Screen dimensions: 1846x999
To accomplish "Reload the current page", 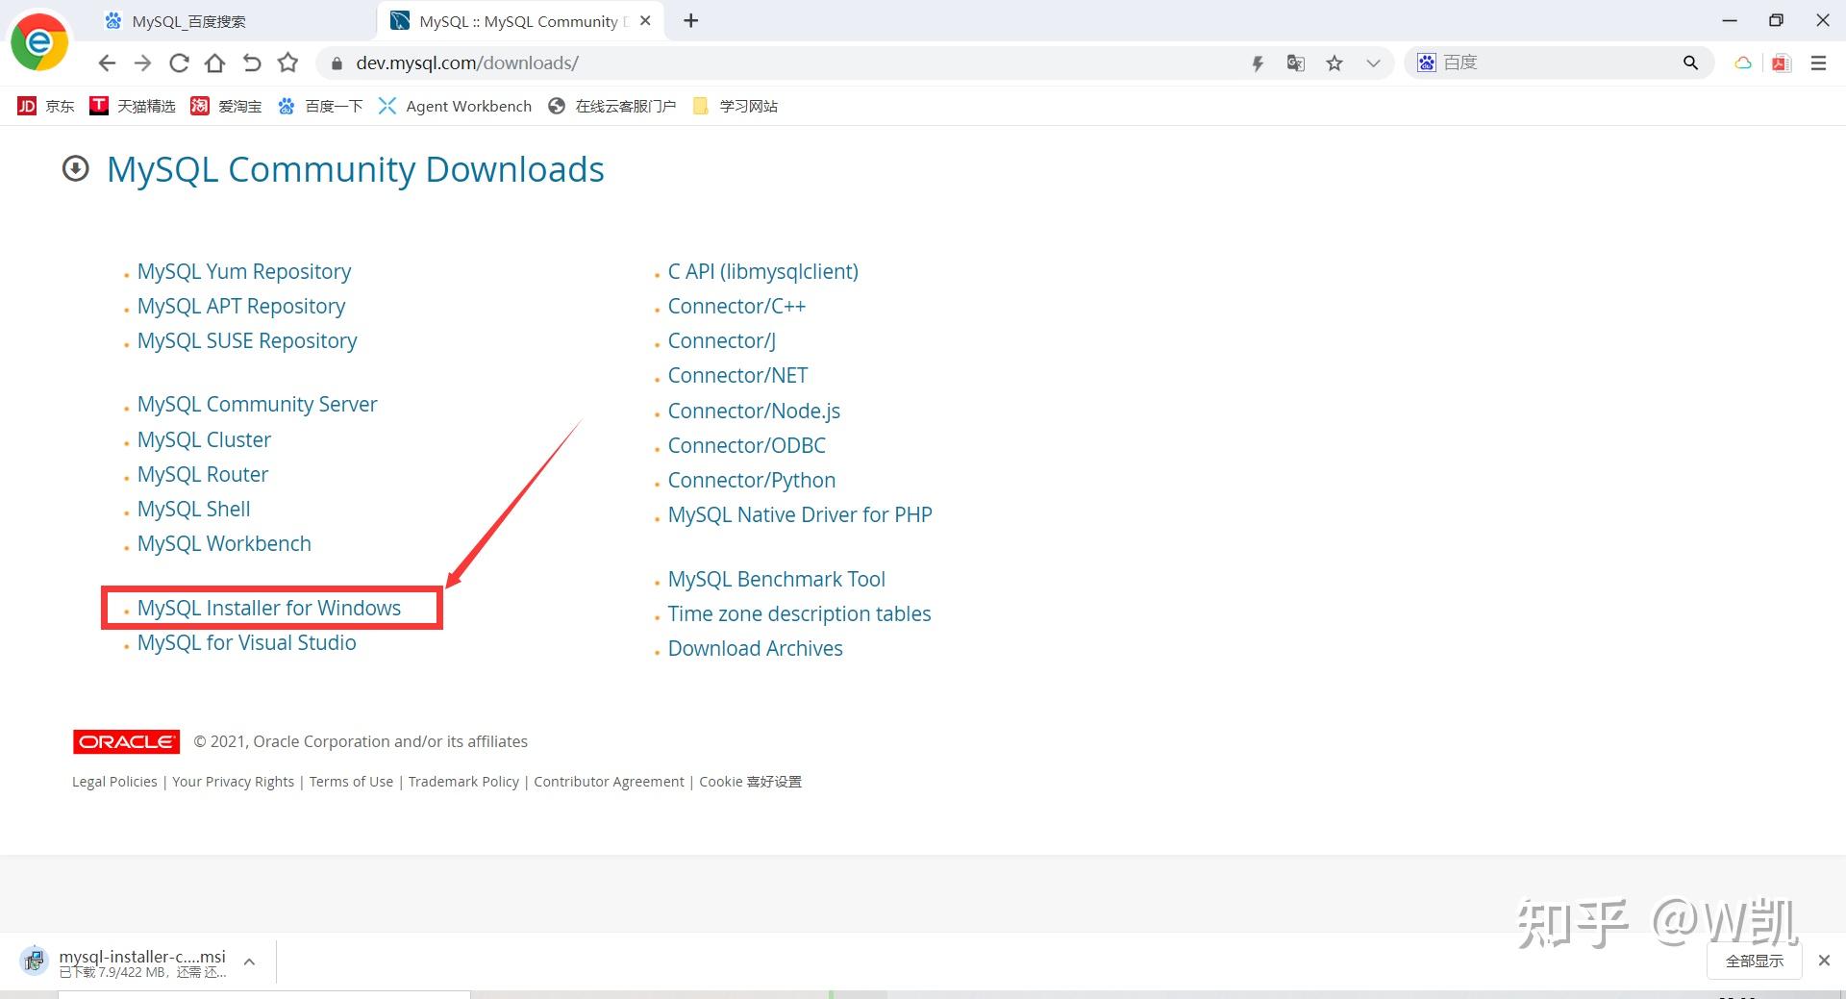I will click(179, 63).
